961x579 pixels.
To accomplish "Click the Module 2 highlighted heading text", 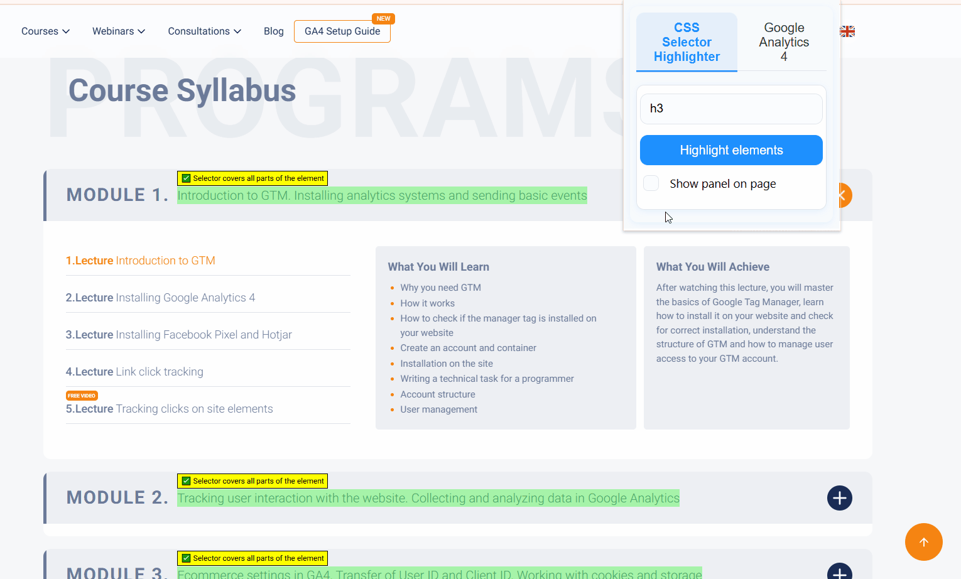I will (x=428, y=498).
